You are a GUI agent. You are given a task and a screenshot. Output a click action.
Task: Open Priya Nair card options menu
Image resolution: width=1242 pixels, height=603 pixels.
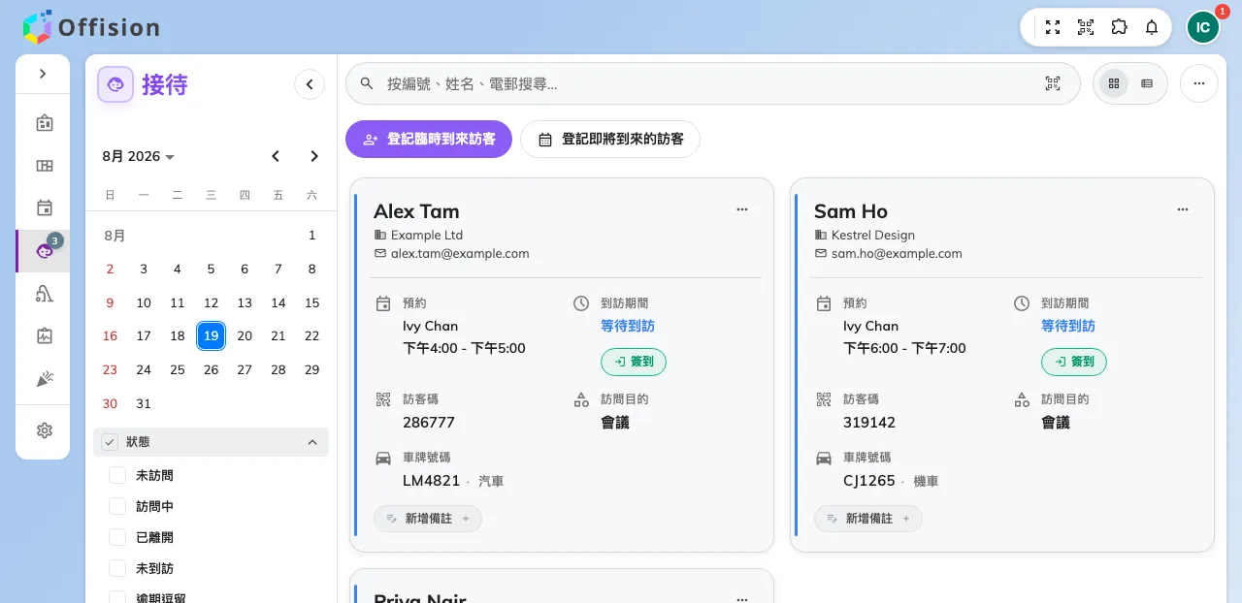pyautogui.click(x=742, y=598)
